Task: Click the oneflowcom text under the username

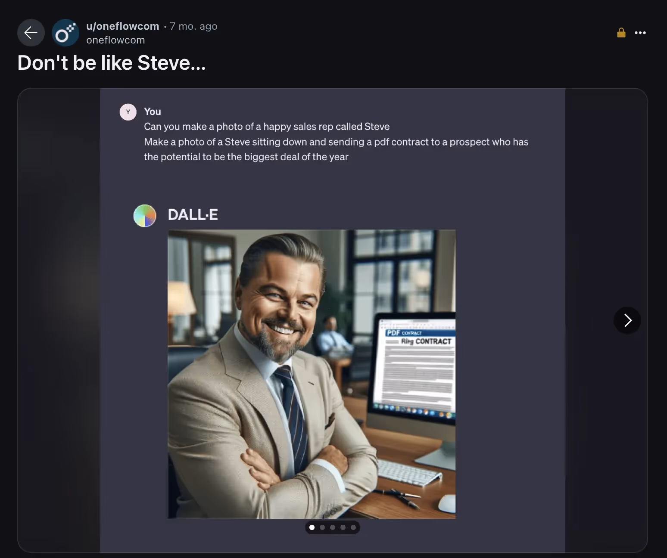Action: 115,40
